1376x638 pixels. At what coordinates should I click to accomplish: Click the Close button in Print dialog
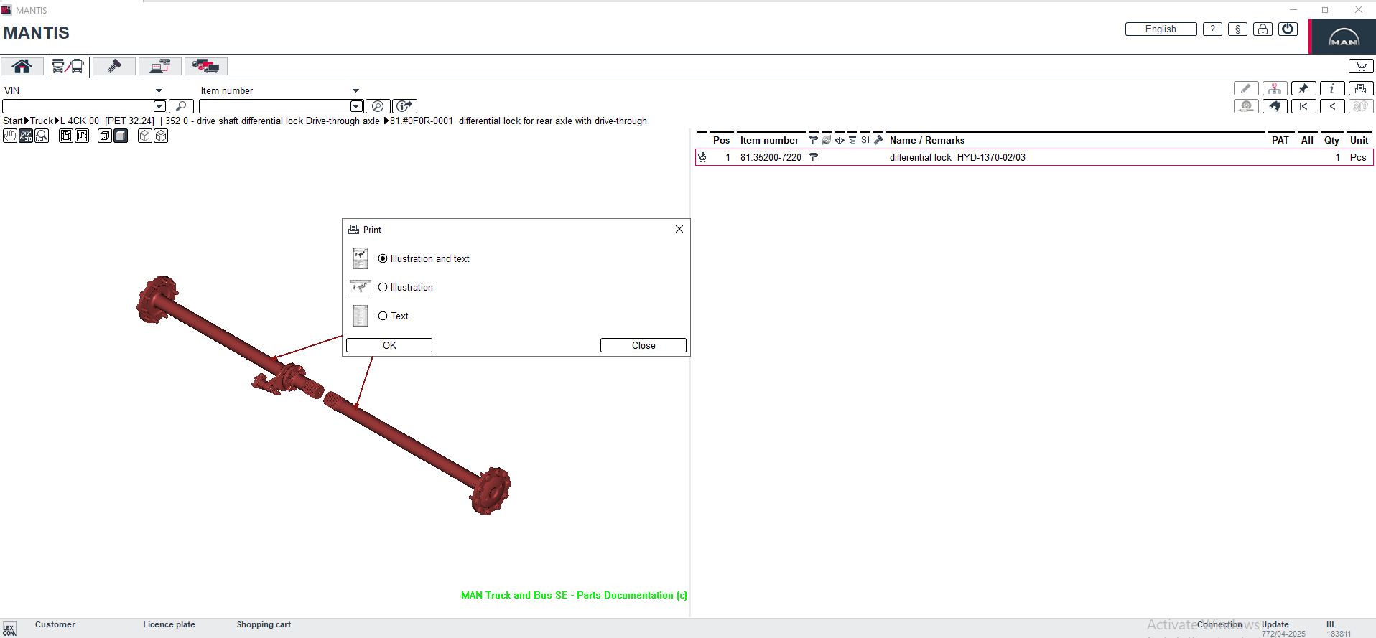coord(643,345)
